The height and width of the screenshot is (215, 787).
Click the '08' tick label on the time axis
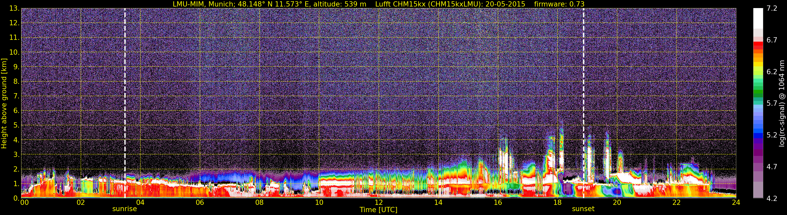point(259,203)
